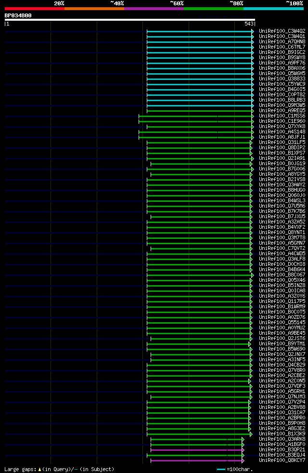Screen dimensions: 308x473
Task: Open hit UniRef100_A9REQ5
Action: [282, 111]
